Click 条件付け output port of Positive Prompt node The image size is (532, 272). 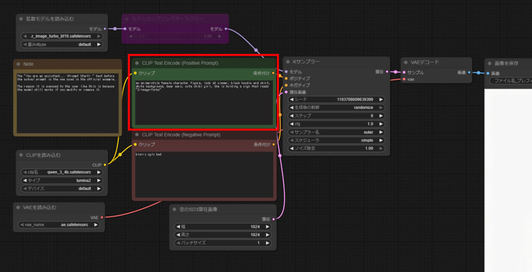click(x=273, y=73)
